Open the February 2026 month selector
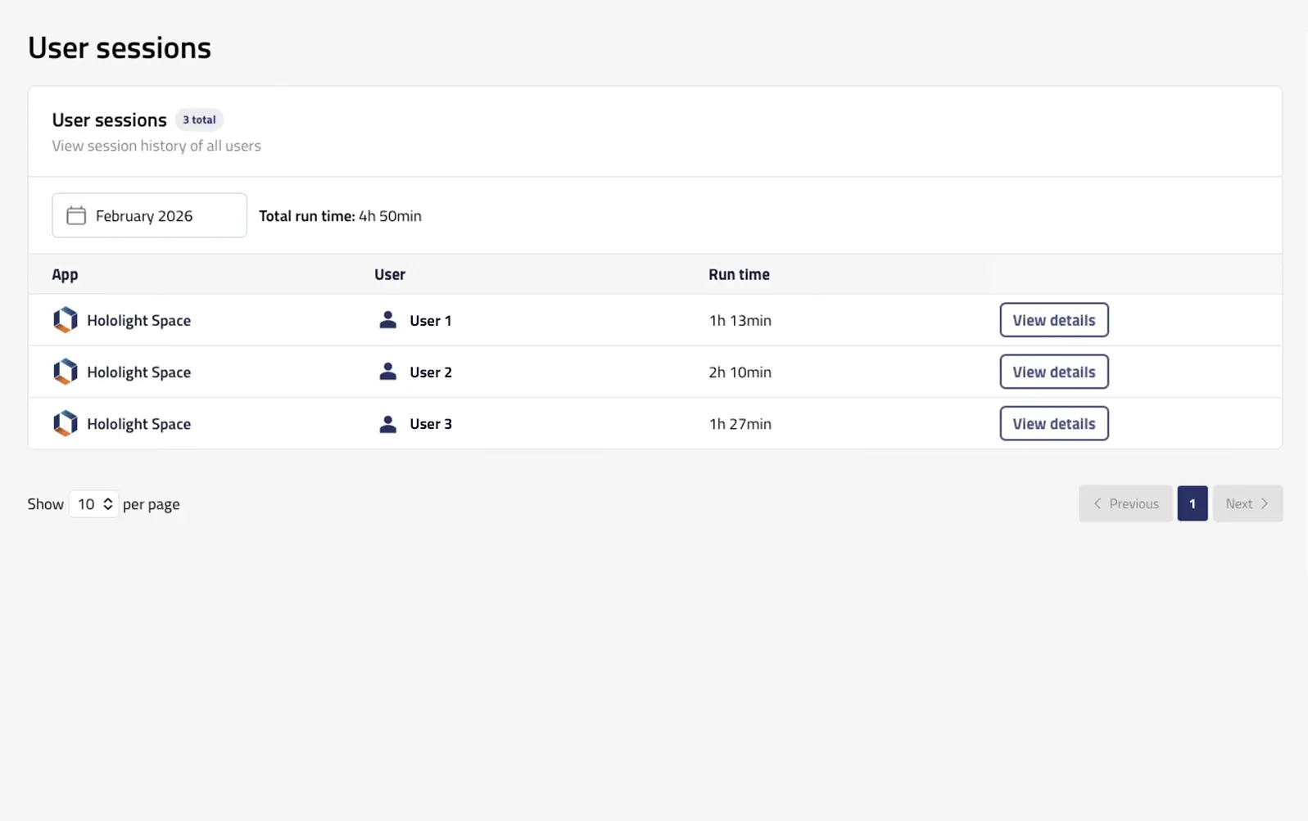1308x821 pixels. coord(149,215)
